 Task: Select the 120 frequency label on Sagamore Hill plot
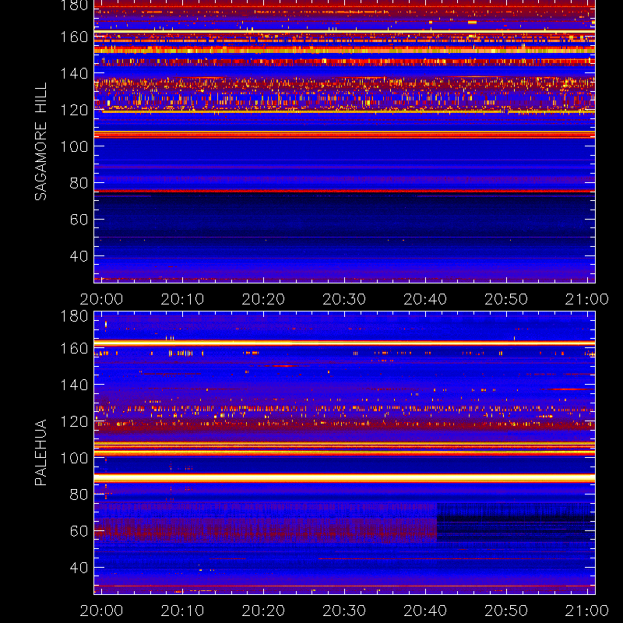(74, 110)
